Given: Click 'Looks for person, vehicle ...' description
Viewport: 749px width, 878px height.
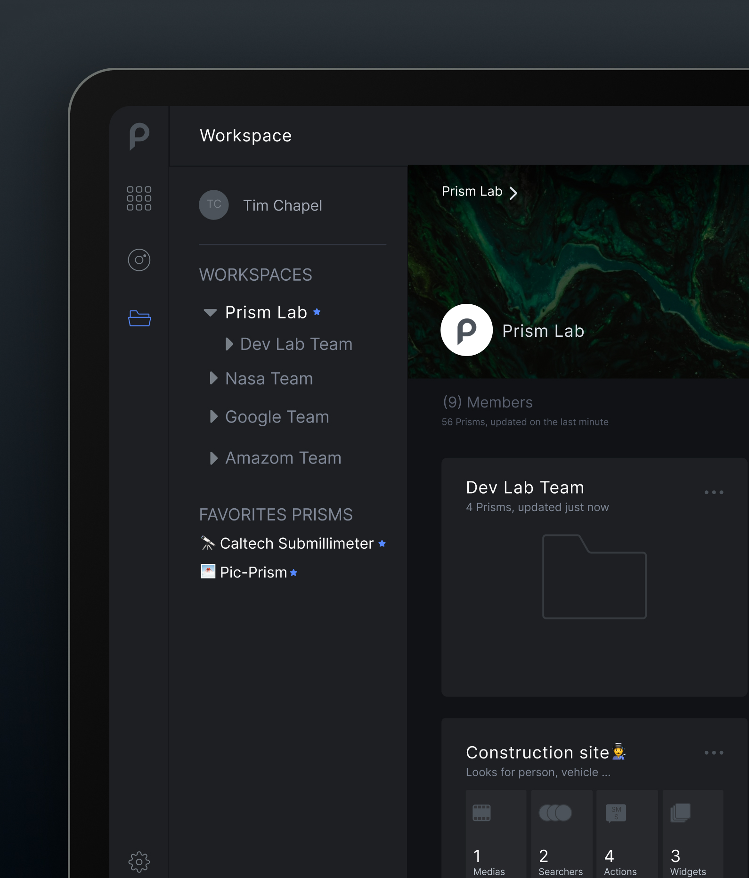Looking at the screenshot, I should 538,772.
